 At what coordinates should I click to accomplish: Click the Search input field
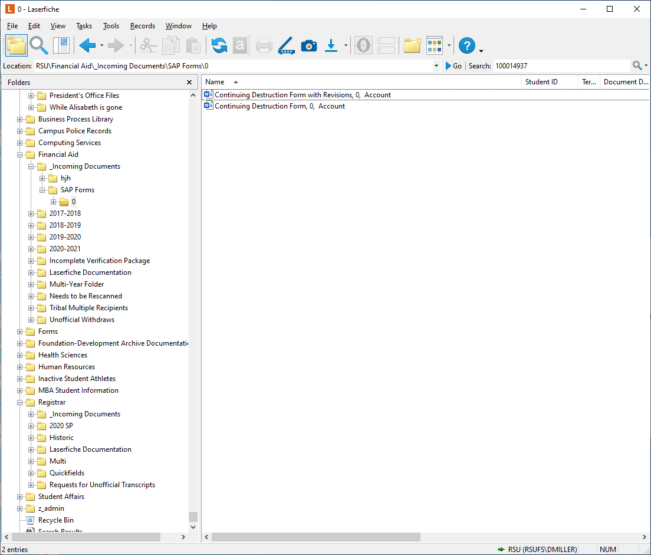pos(562,65)
